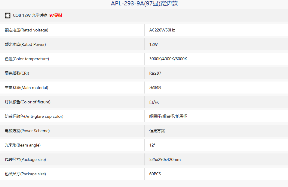This screenshot has width=288, height=187.
Task: Click the AC220V/50Hz value
Action: pos(162,30)
